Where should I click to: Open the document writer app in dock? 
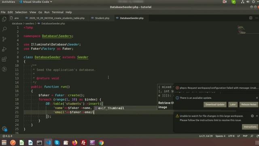tap(30, 142)
